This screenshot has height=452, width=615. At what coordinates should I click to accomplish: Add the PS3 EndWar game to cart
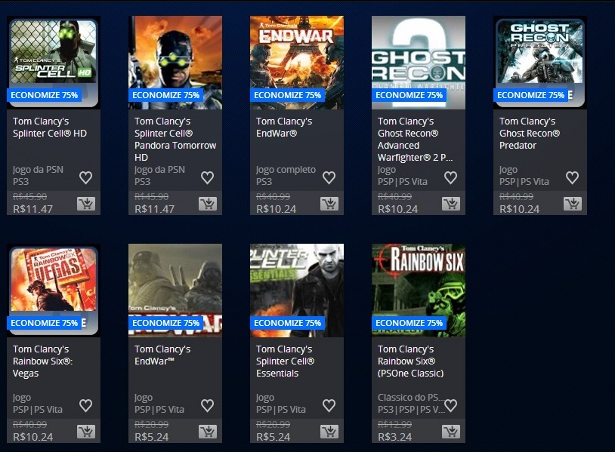(329, 204)
